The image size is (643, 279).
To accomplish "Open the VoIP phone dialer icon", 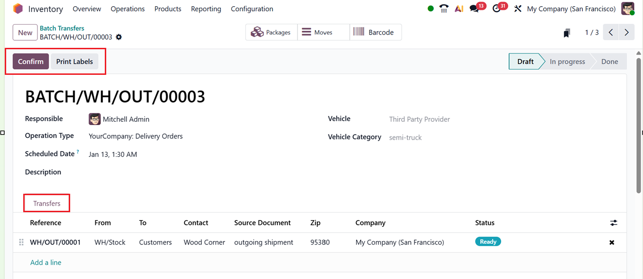I will pos(444,9).
